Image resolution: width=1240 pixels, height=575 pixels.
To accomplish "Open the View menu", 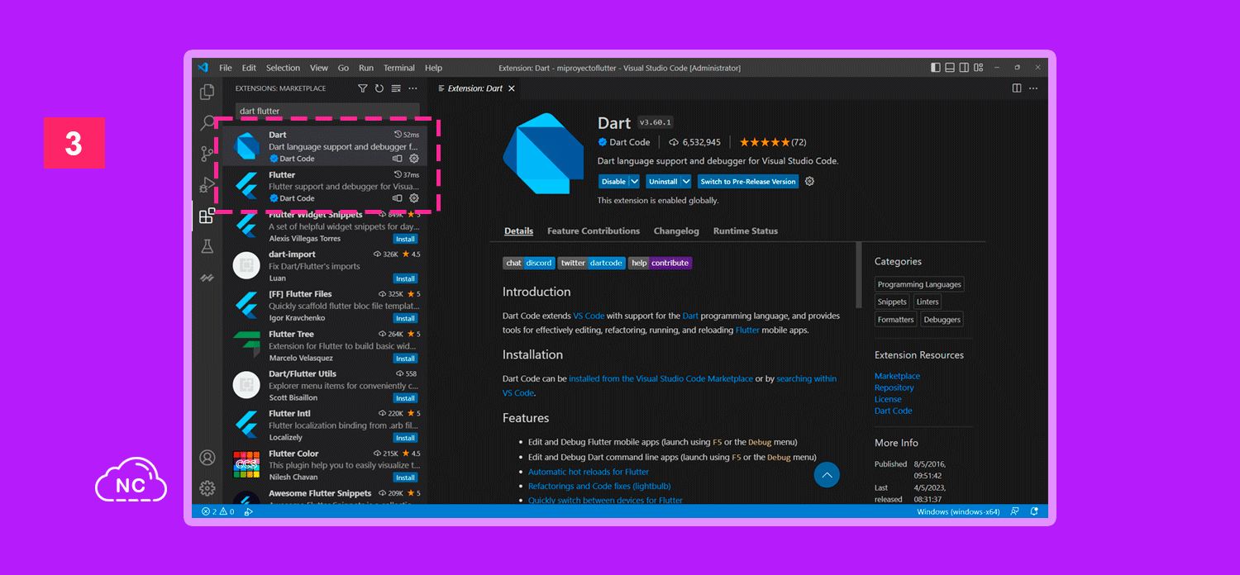I will click(x=319, y=68).
